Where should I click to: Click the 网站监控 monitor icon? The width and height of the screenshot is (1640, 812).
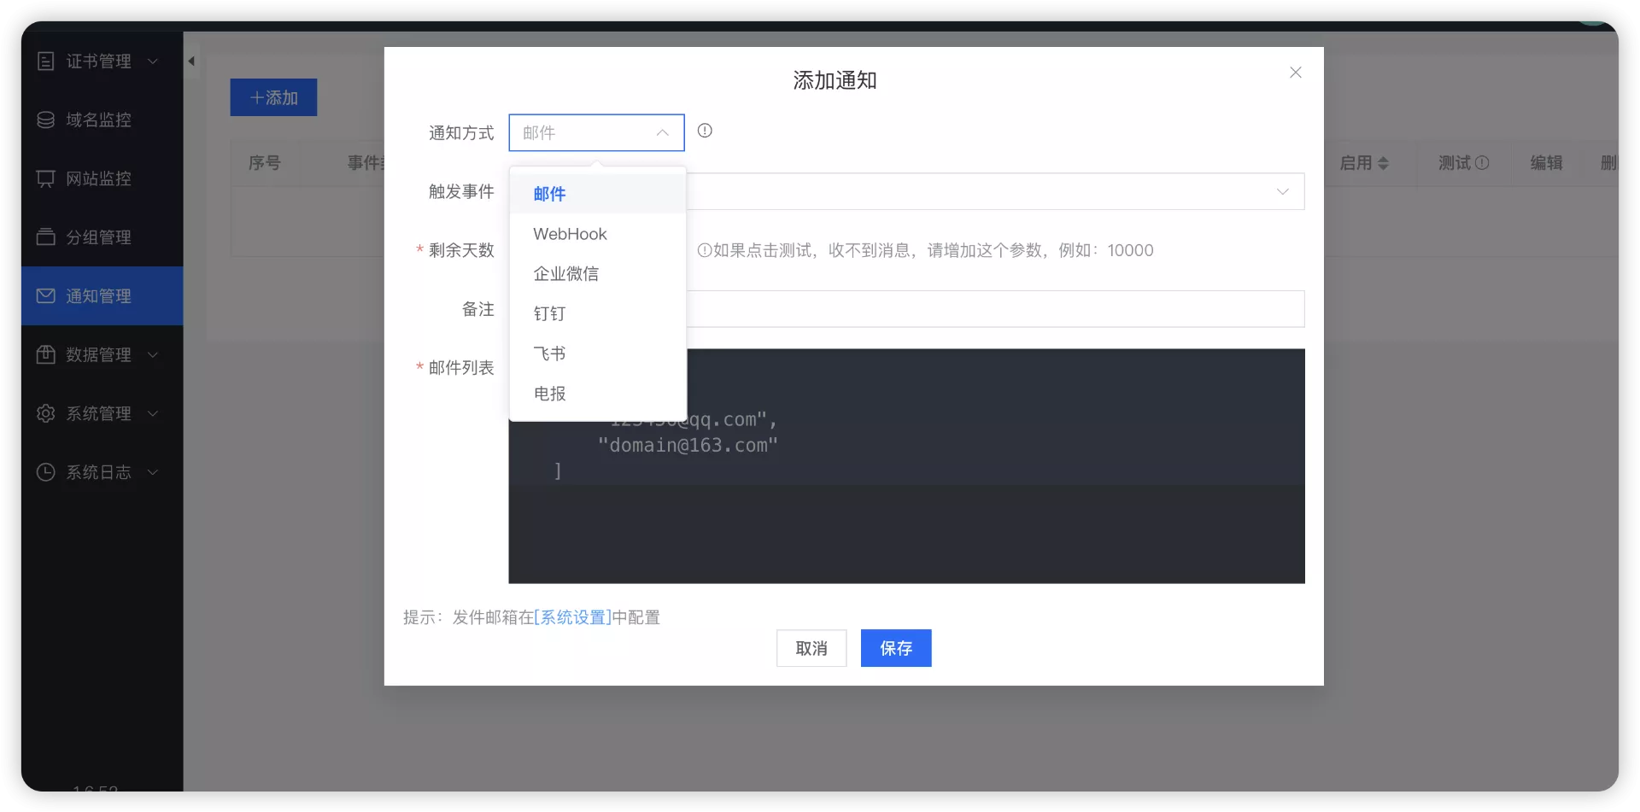(x=46, y=178)
